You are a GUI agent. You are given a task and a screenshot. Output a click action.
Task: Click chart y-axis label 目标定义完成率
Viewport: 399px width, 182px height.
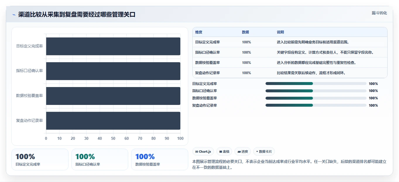tap(30, 46)
